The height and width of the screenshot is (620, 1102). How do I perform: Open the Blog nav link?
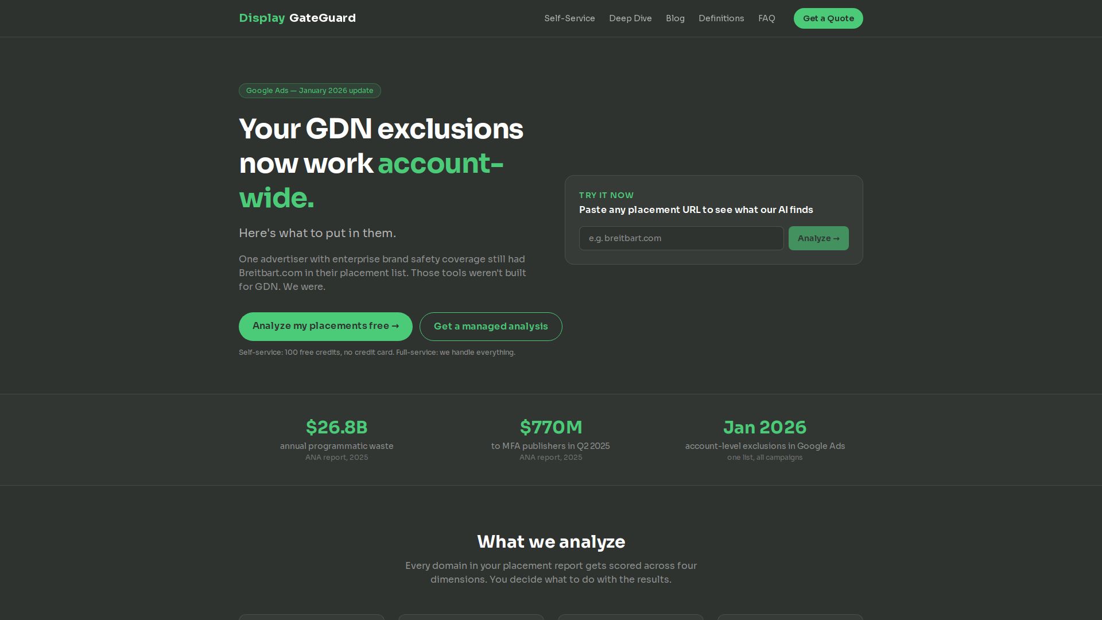(x=675, y=18)
